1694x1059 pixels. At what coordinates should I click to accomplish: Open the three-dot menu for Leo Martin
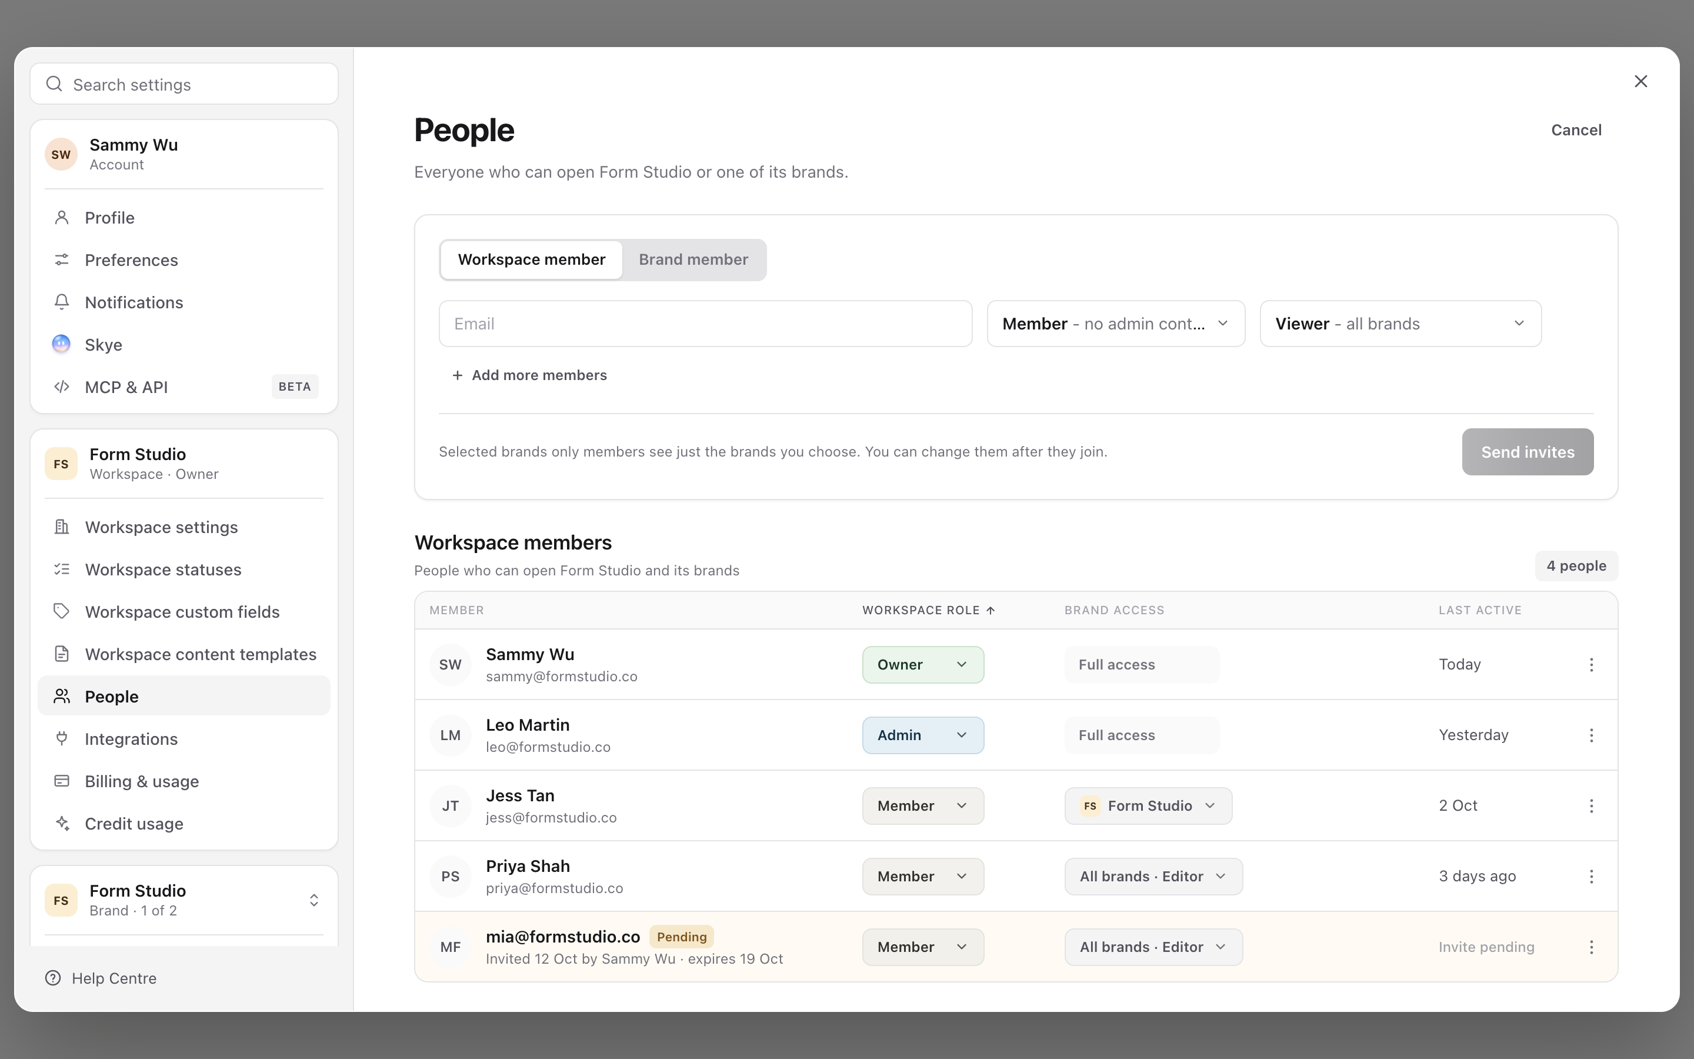coord(1591,735)
